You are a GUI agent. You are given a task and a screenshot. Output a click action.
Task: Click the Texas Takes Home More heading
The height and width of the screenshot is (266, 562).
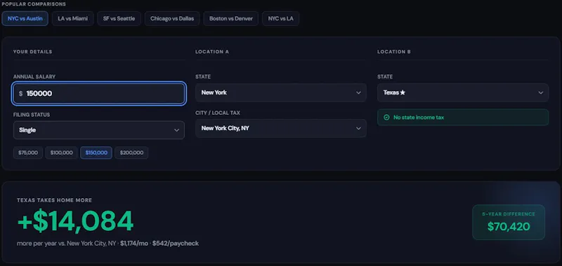[55, 200]
